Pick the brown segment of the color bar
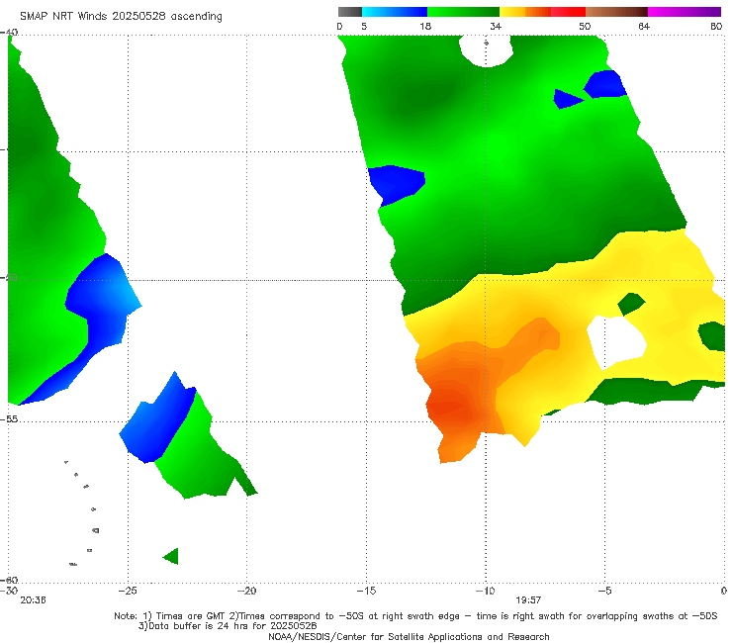Image resolution: width=732 pixels, height=643 pixels. 616,12
